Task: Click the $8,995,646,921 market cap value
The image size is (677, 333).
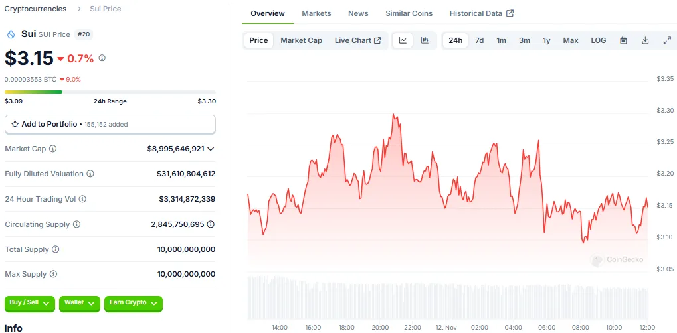Action: click(x=175, y=149)
